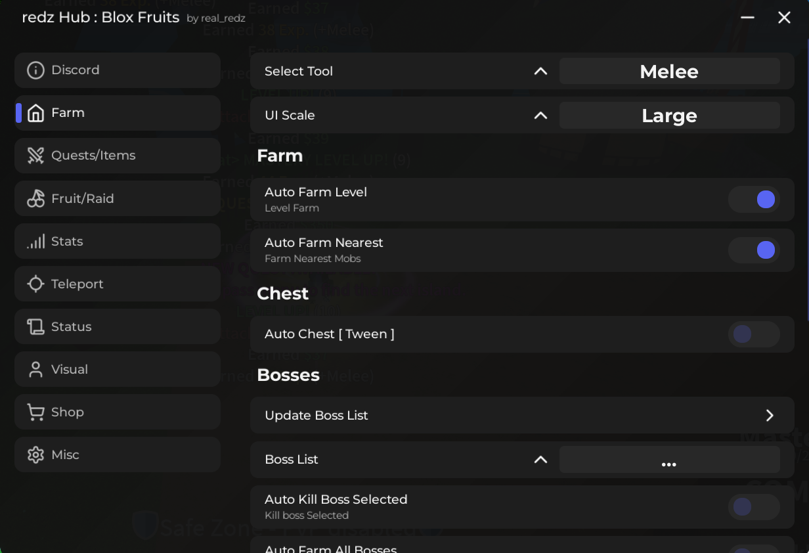This screenshot has height=553, width=809.
Task: Open the Misc gear icon
Action: click(x=35, y=454)
